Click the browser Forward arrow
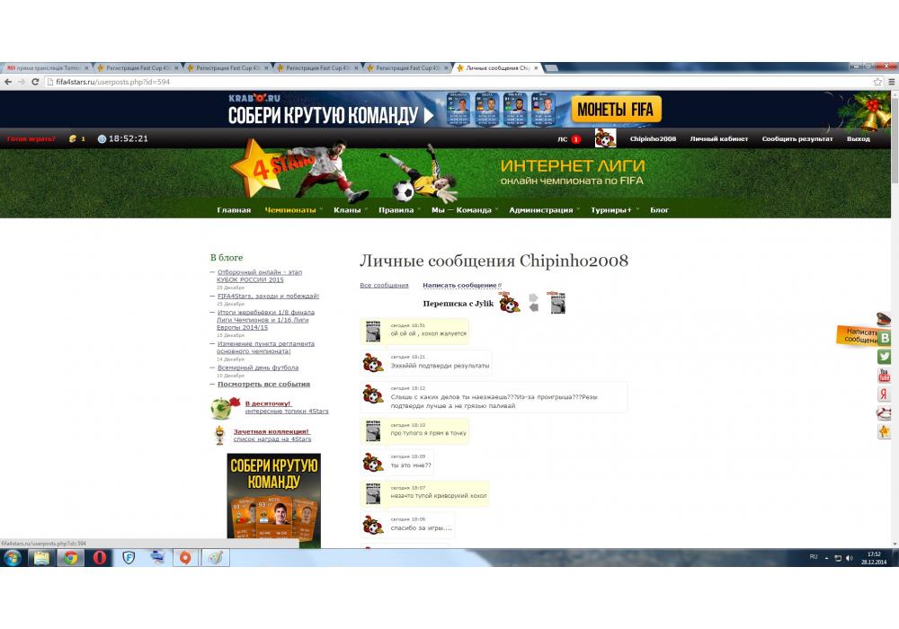 click(x=22, y=82)
